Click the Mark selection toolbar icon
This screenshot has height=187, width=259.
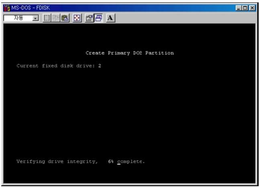(x=47, y=18)
